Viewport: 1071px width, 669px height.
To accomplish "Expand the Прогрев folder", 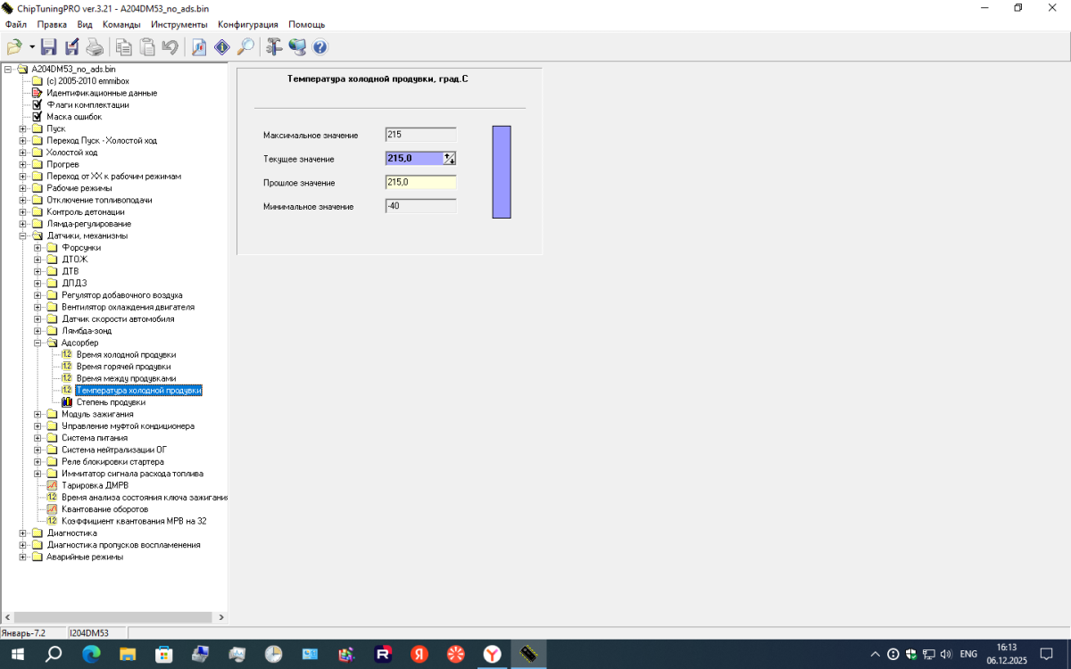I will tap(23, 164).
